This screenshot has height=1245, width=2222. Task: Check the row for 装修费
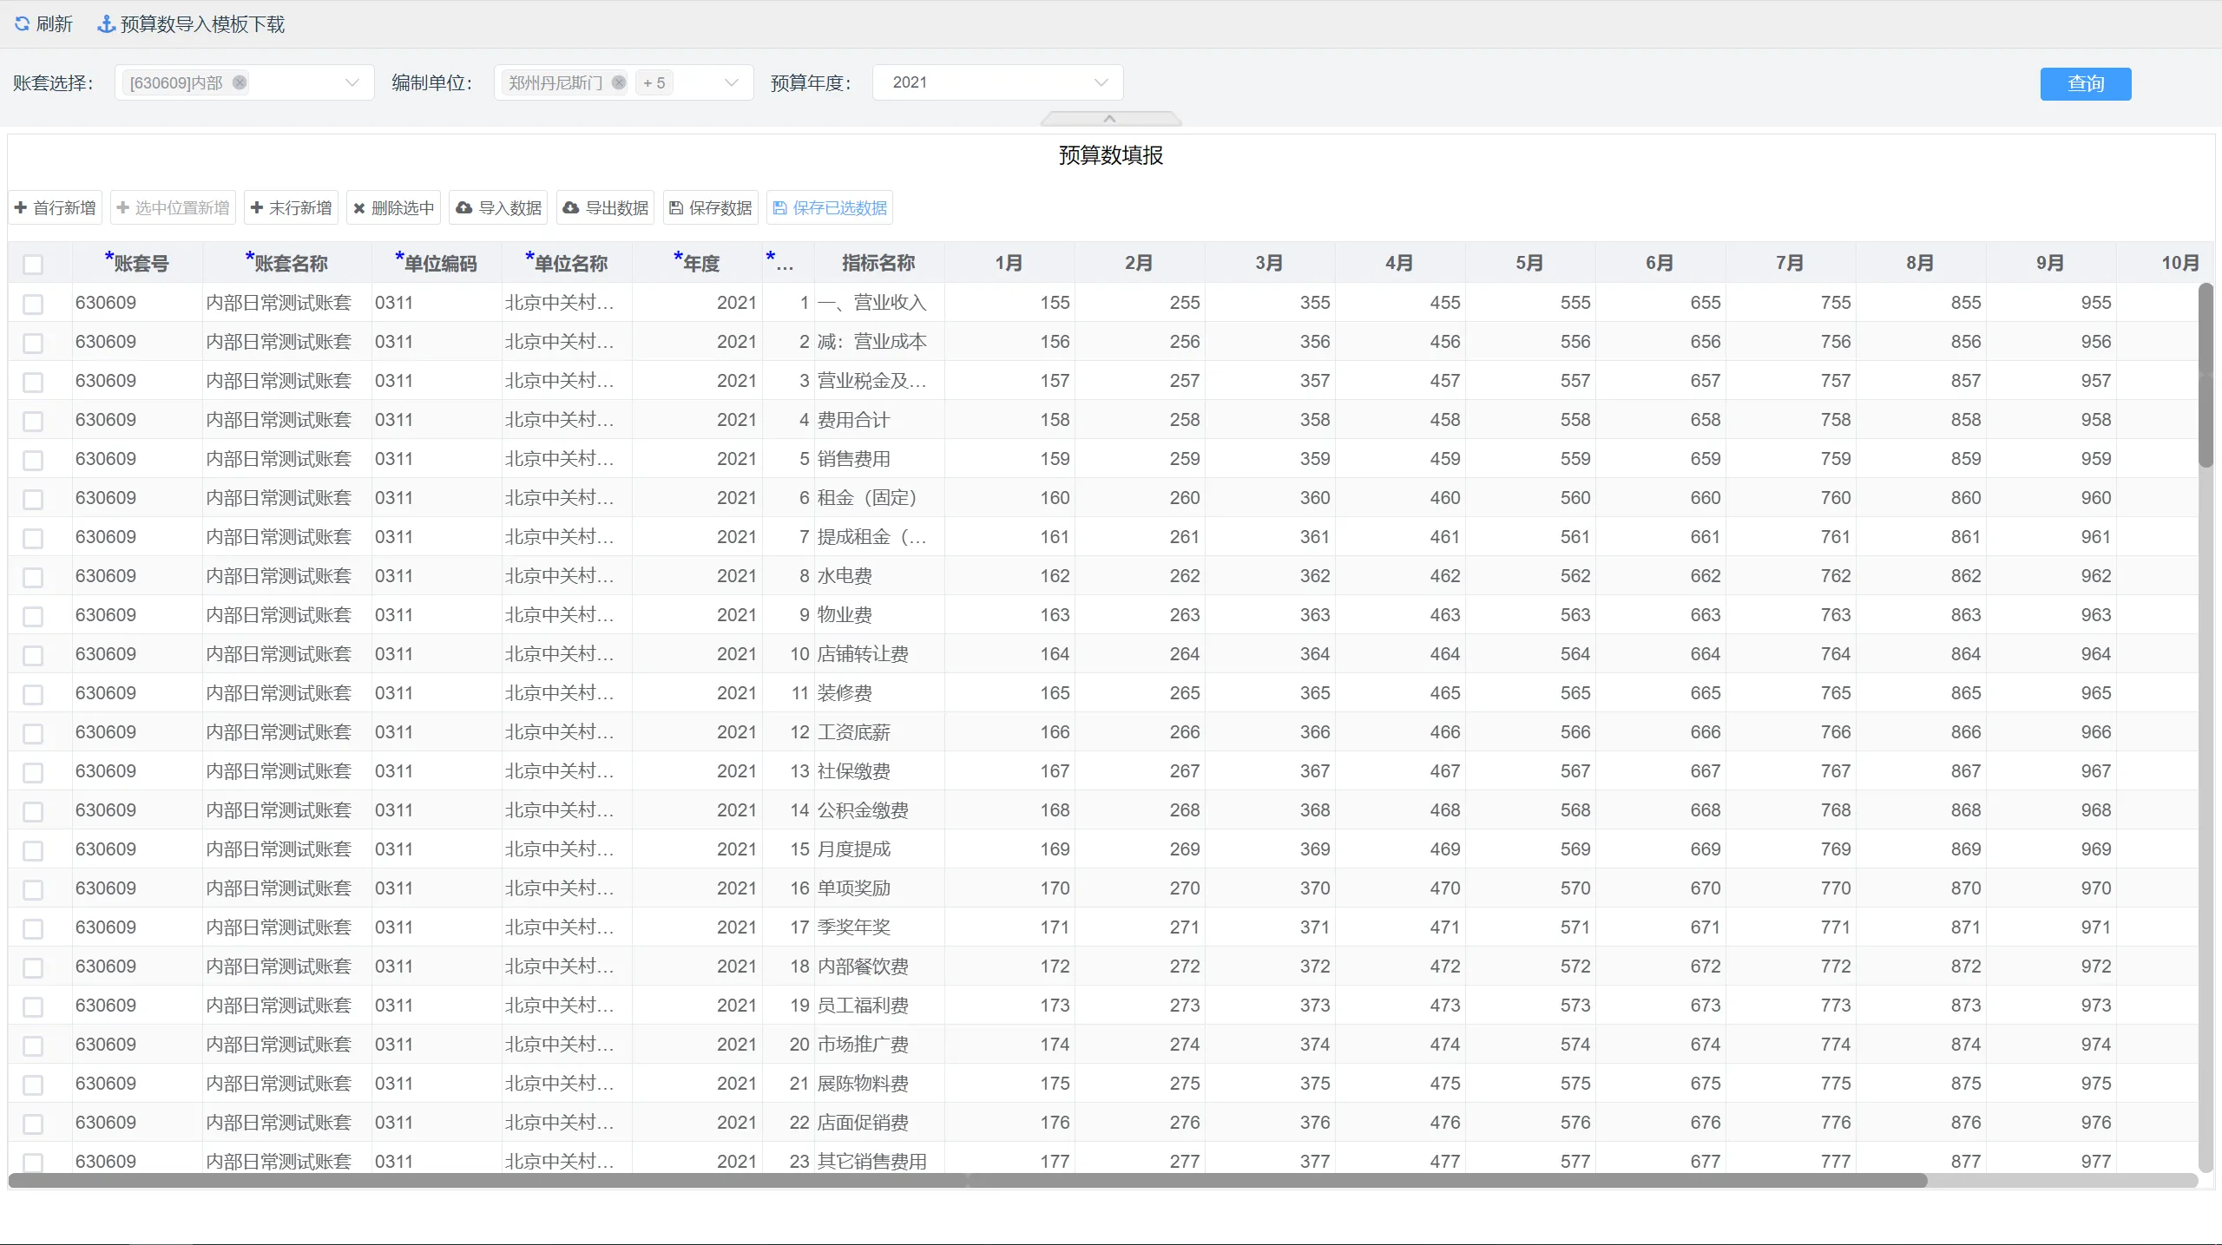[33, 694]
